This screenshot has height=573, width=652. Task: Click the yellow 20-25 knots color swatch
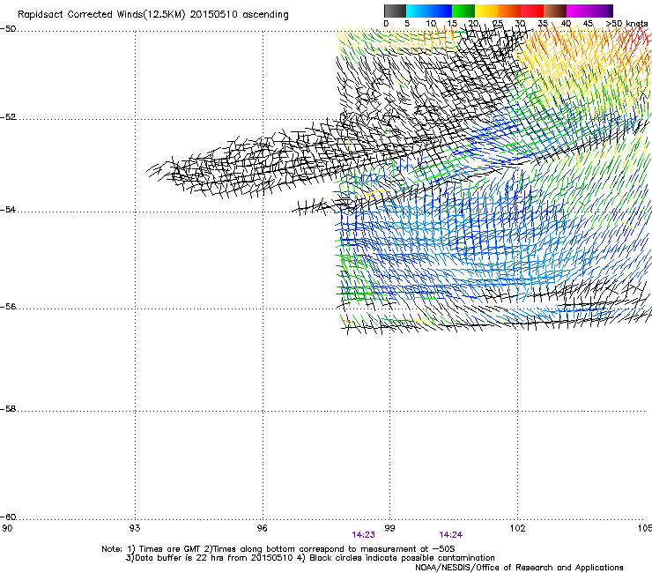click(x=486, y=11)
